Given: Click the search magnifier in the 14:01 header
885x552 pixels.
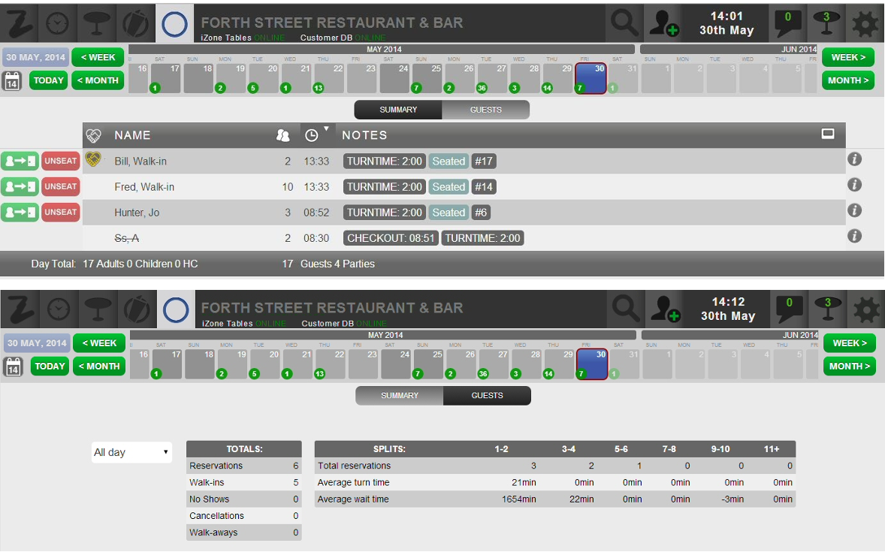Looking at the screenshot, I should click(624, 23).
